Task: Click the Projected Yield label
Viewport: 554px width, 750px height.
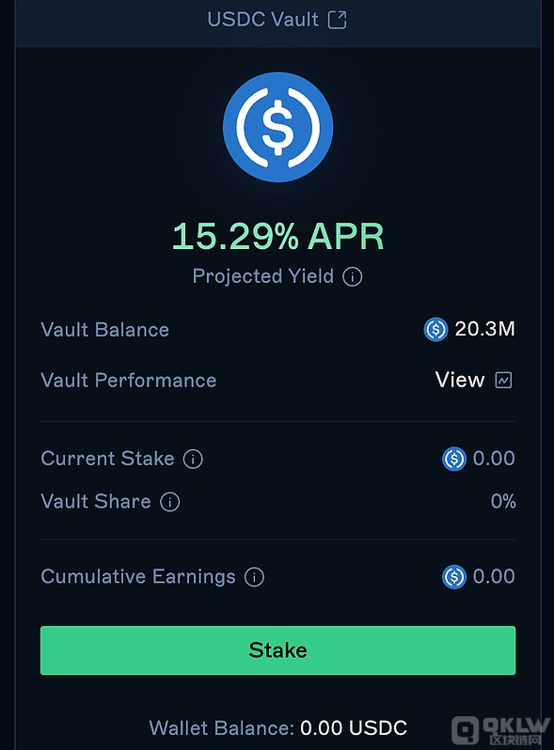Action: (x=262, y=276)
